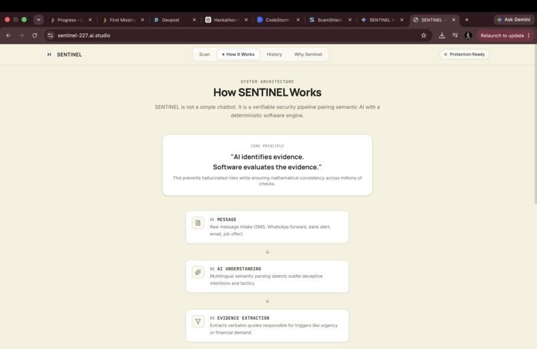Click the "SYSTEM ARCHITECTURE" label

tap(267, 81)
